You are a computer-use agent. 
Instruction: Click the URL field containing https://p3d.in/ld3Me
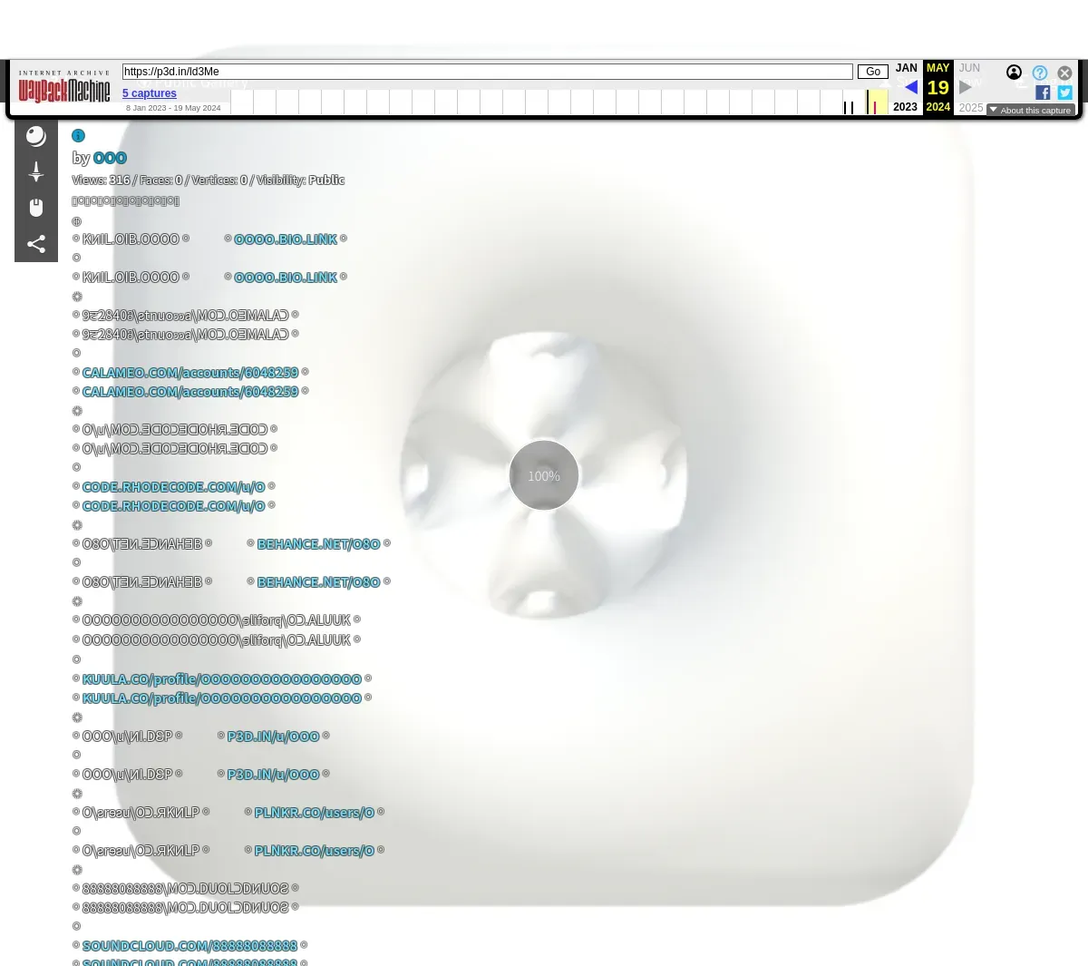click(488, 72)
